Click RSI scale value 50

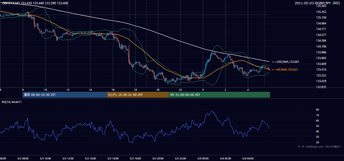pos(317,126)
